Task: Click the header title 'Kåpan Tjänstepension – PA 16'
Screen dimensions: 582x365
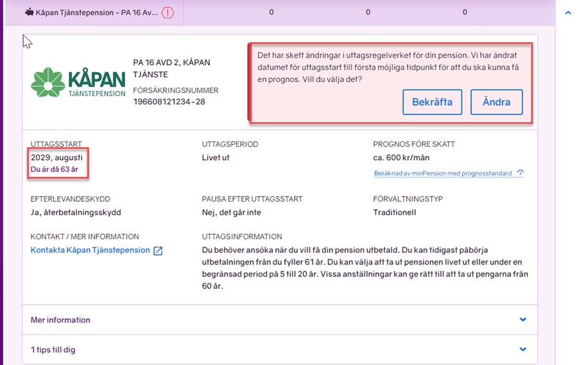Action: point(96,12)
